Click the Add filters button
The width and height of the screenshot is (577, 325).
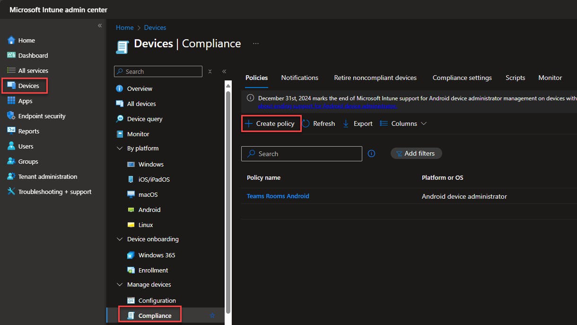pyautogui.click(x=416, y=153)
